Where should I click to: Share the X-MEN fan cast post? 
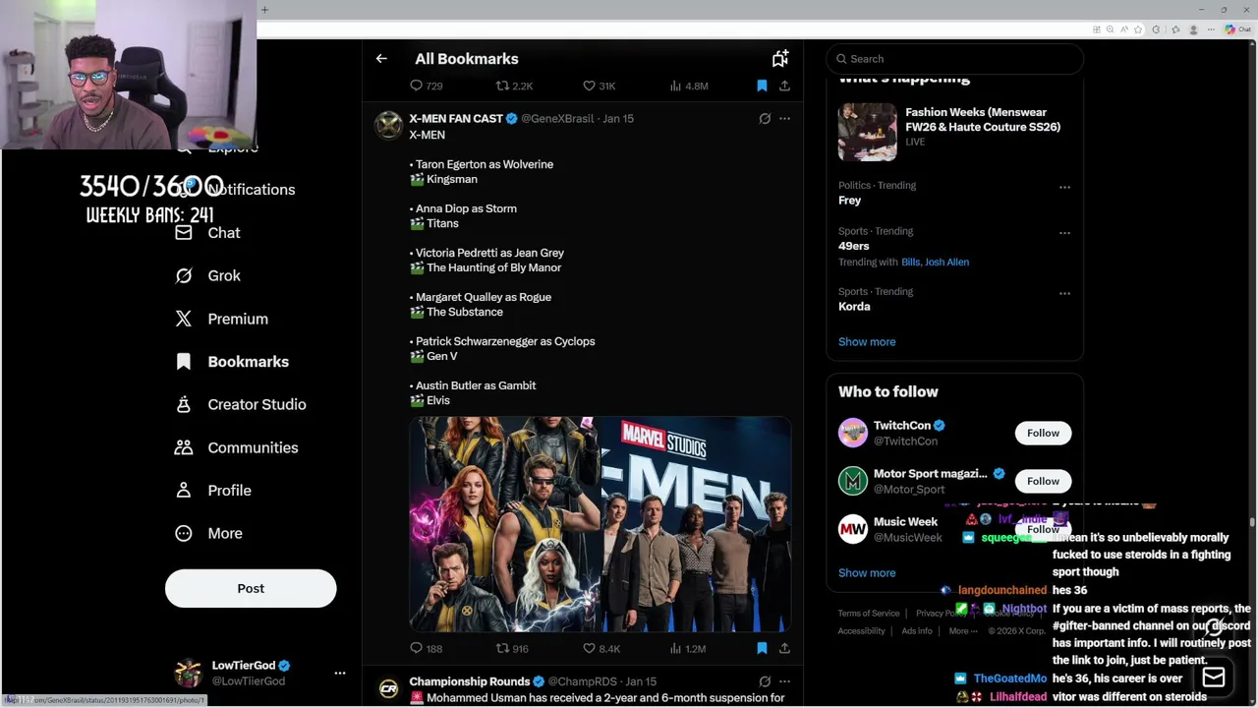click(x=784, y=649)
